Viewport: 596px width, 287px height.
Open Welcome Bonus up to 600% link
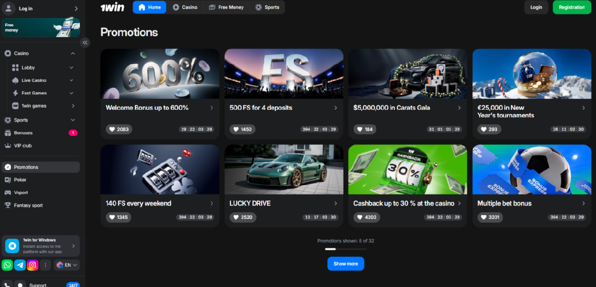[147, 108]
